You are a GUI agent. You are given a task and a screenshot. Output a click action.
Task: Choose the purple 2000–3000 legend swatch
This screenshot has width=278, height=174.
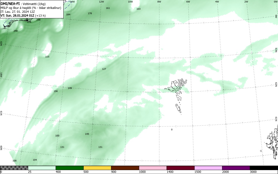pyautogui.click(x=236, y=168)
